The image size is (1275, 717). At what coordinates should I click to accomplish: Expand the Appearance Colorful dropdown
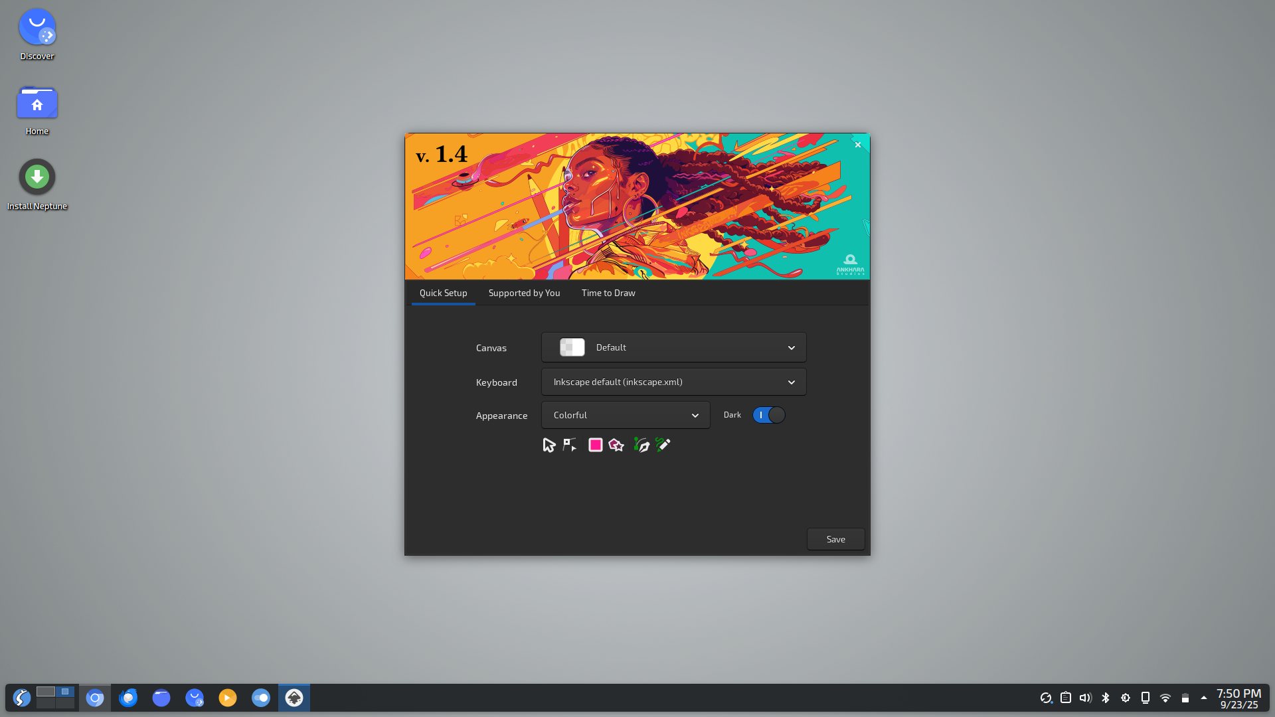tap(626, 415)
